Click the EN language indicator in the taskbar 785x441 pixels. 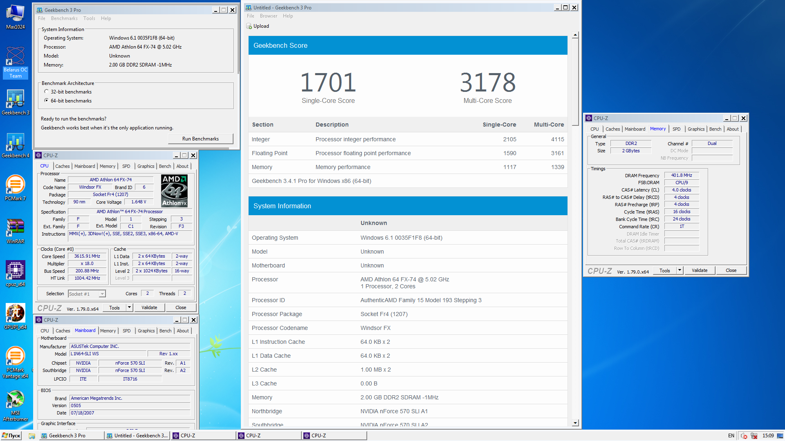pos(731,436)
